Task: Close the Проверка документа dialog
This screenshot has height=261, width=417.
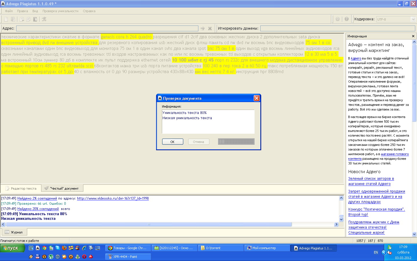Action: click(257, 98)
